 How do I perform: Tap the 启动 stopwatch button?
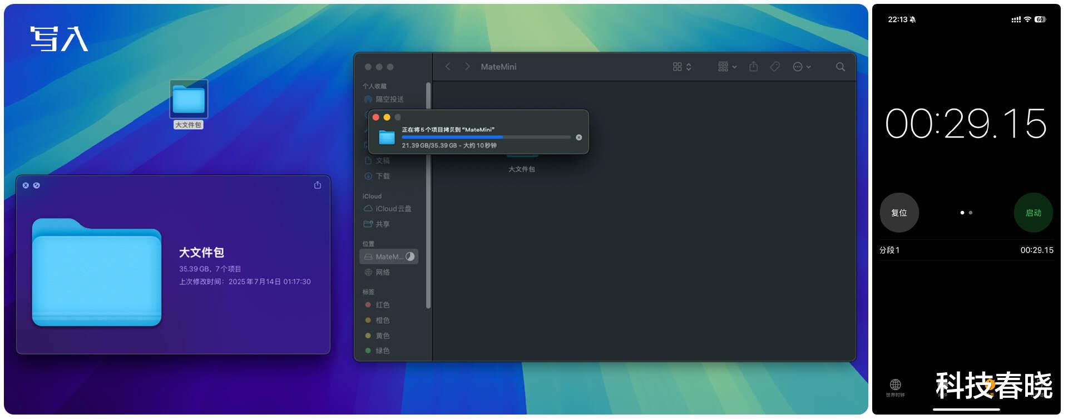coord(1034,213)
